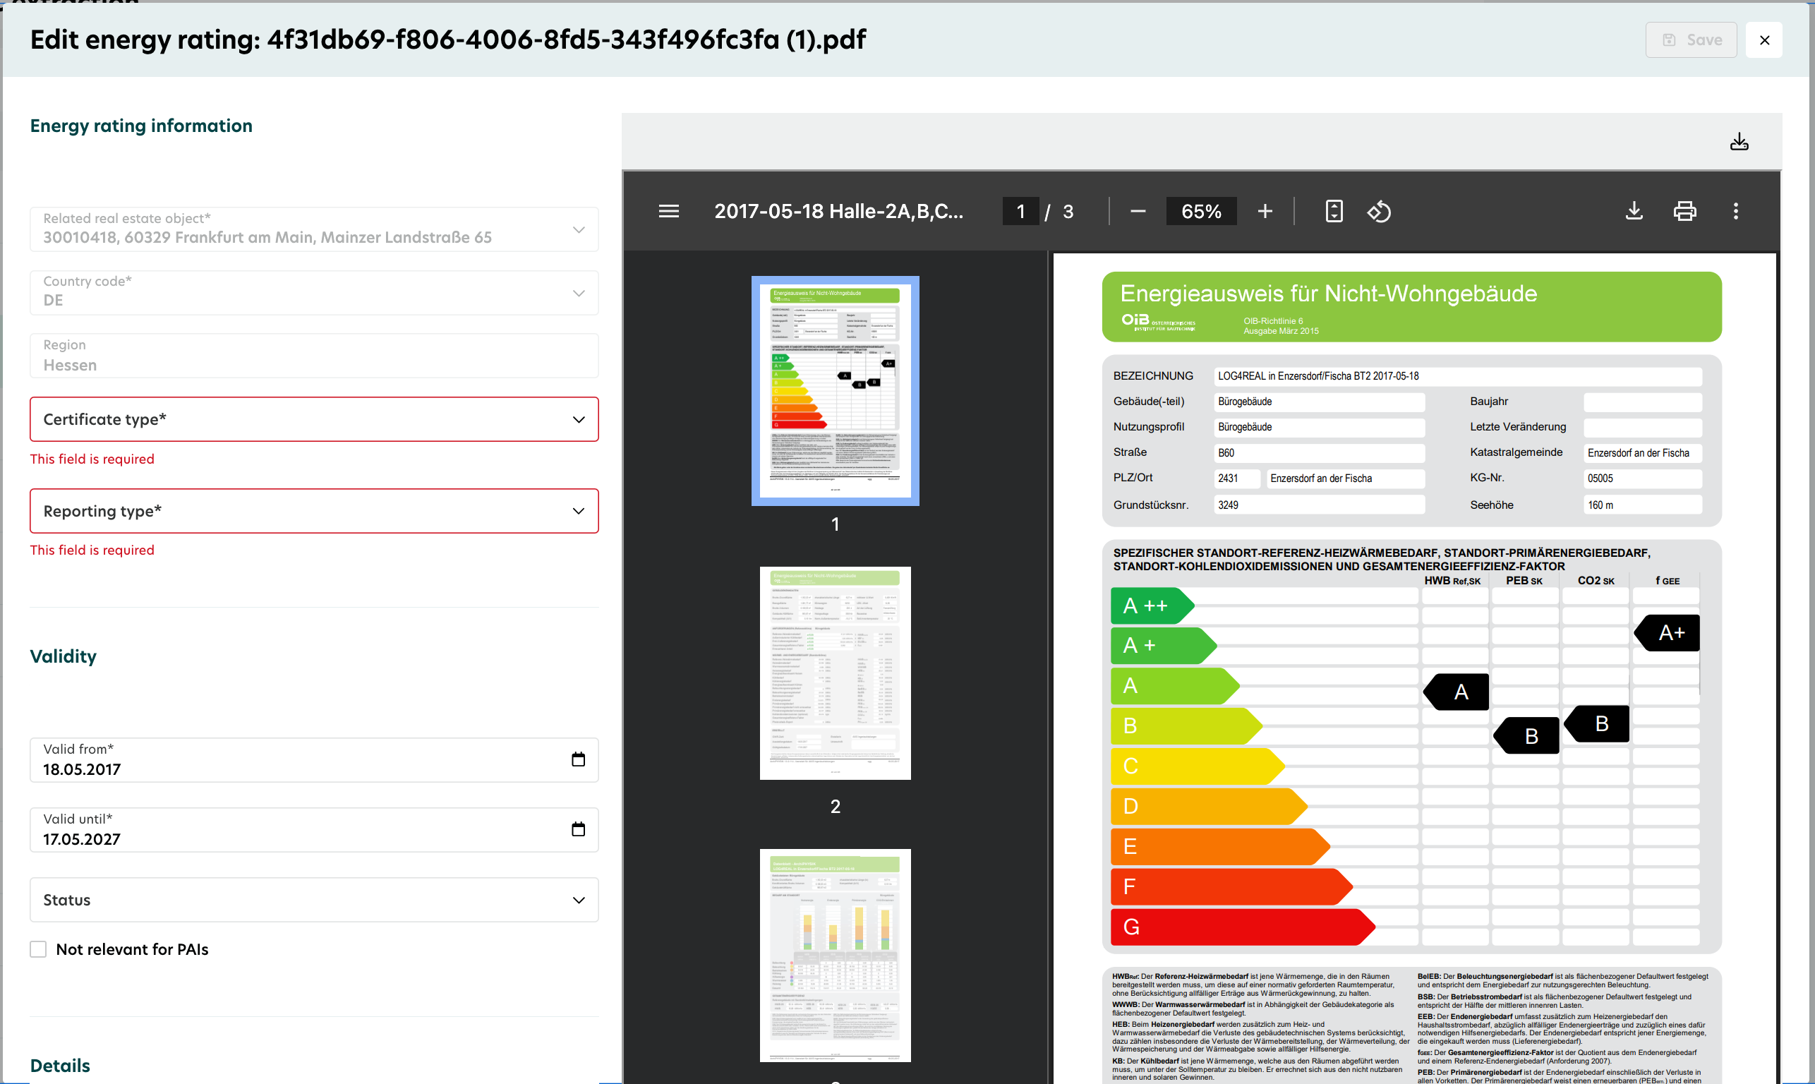Open the Related real estate object dropdown
This screenshot has width=1815, height=1084.
(x=314, y=229)
